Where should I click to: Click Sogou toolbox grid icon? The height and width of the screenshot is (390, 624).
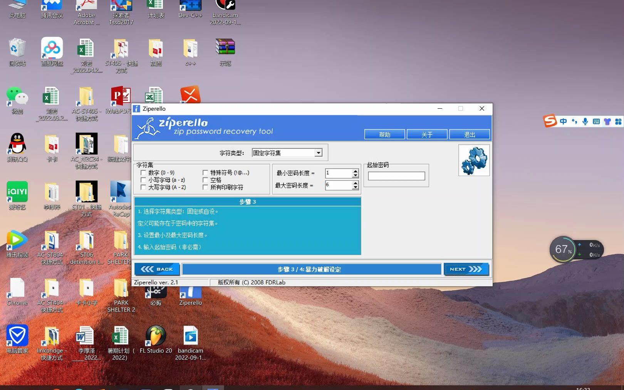618,122
